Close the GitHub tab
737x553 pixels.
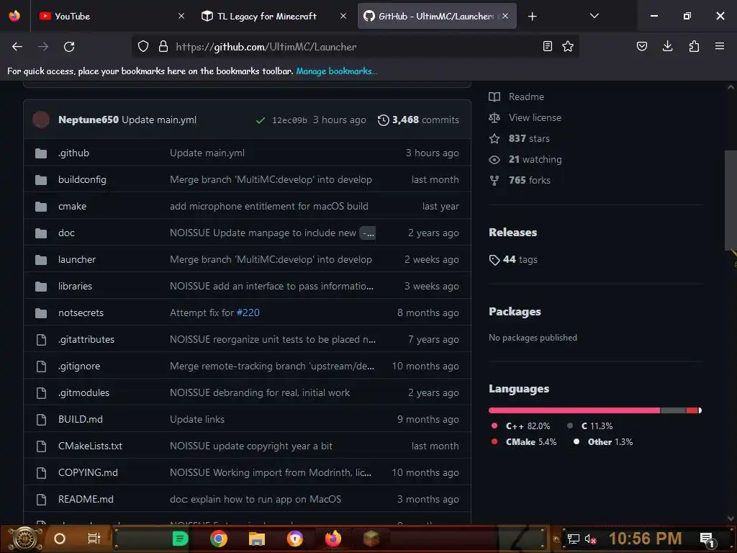coord(505,16)
